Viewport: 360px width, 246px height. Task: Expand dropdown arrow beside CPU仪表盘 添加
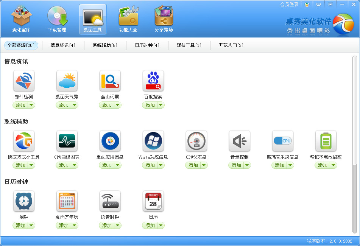[204, 165]
